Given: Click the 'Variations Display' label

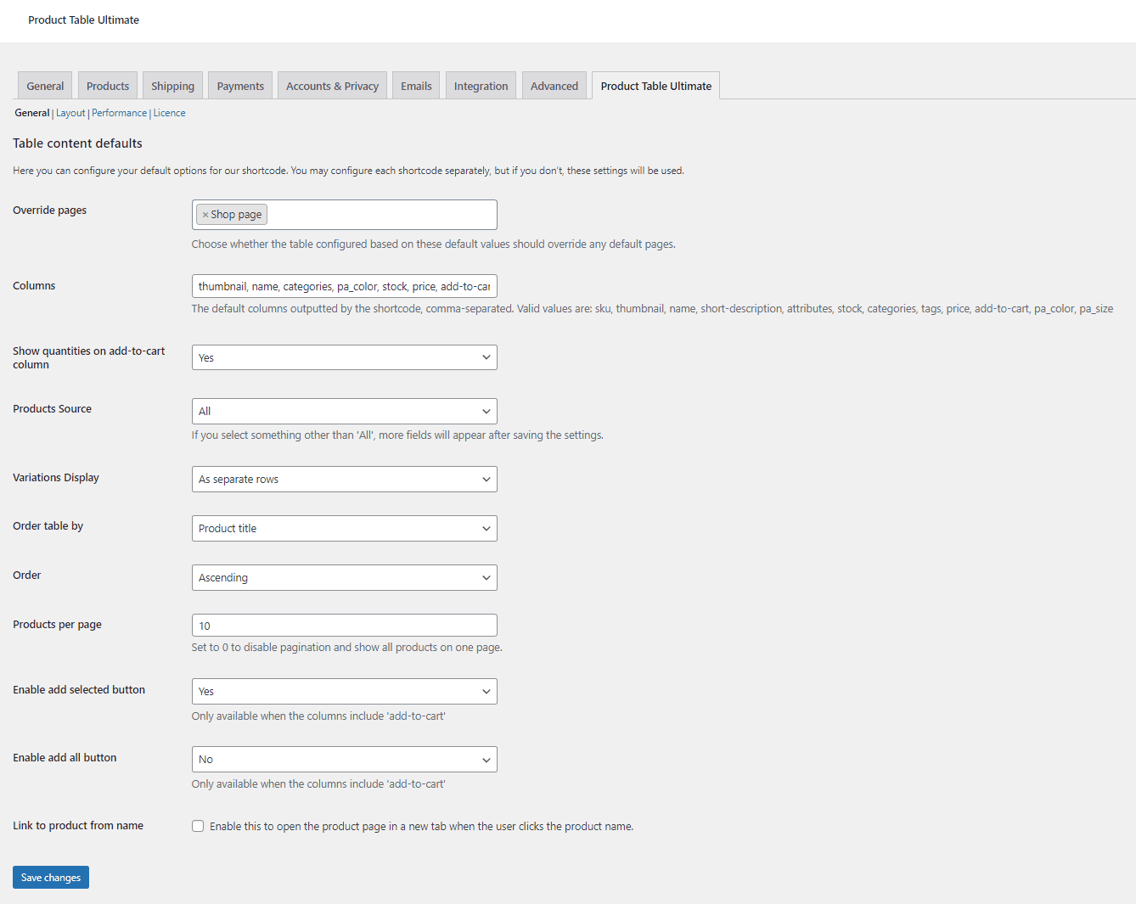Looking at the screenshot, I should (56, 478).
